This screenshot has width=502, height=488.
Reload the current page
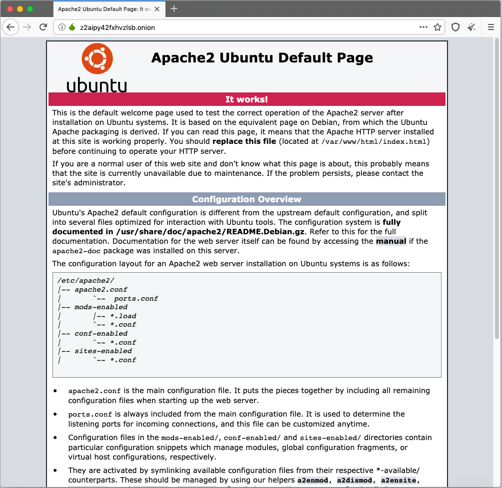click(x=43, y=27)
